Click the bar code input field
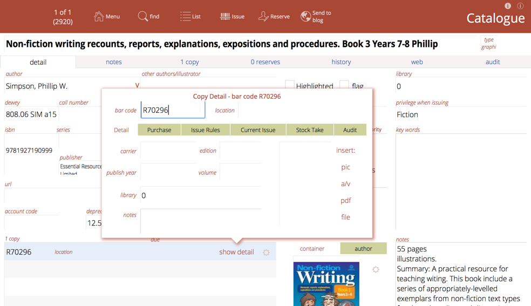Image resolution: width=531 pixels, height=306 pixels. (173, 110)
